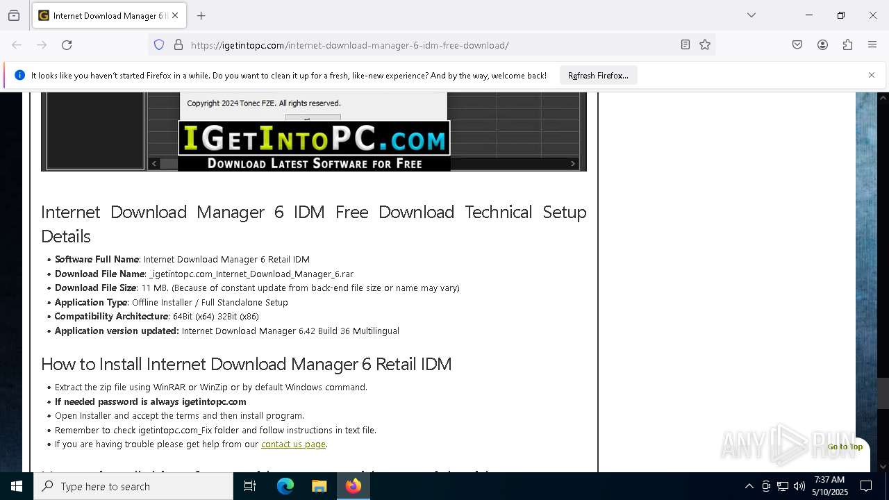The height and width of the screenshot is (500, 889).
Task: Open the Windows Start menu
Action: (17, 486)
